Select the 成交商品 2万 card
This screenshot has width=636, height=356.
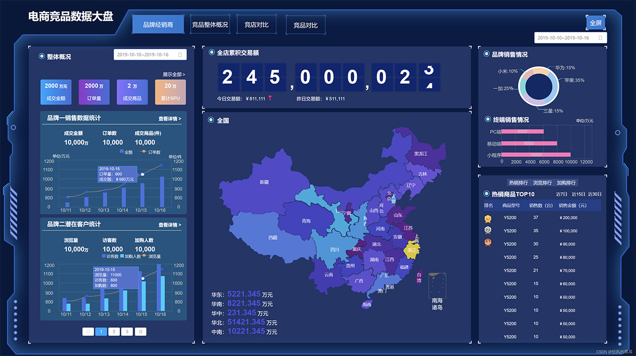pyautogui.click(x=132, y=92)
